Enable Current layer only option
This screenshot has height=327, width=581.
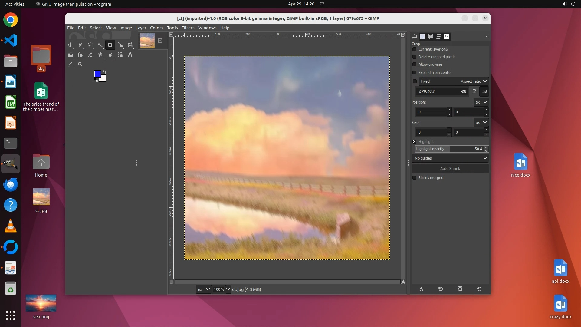pos(415,49)
